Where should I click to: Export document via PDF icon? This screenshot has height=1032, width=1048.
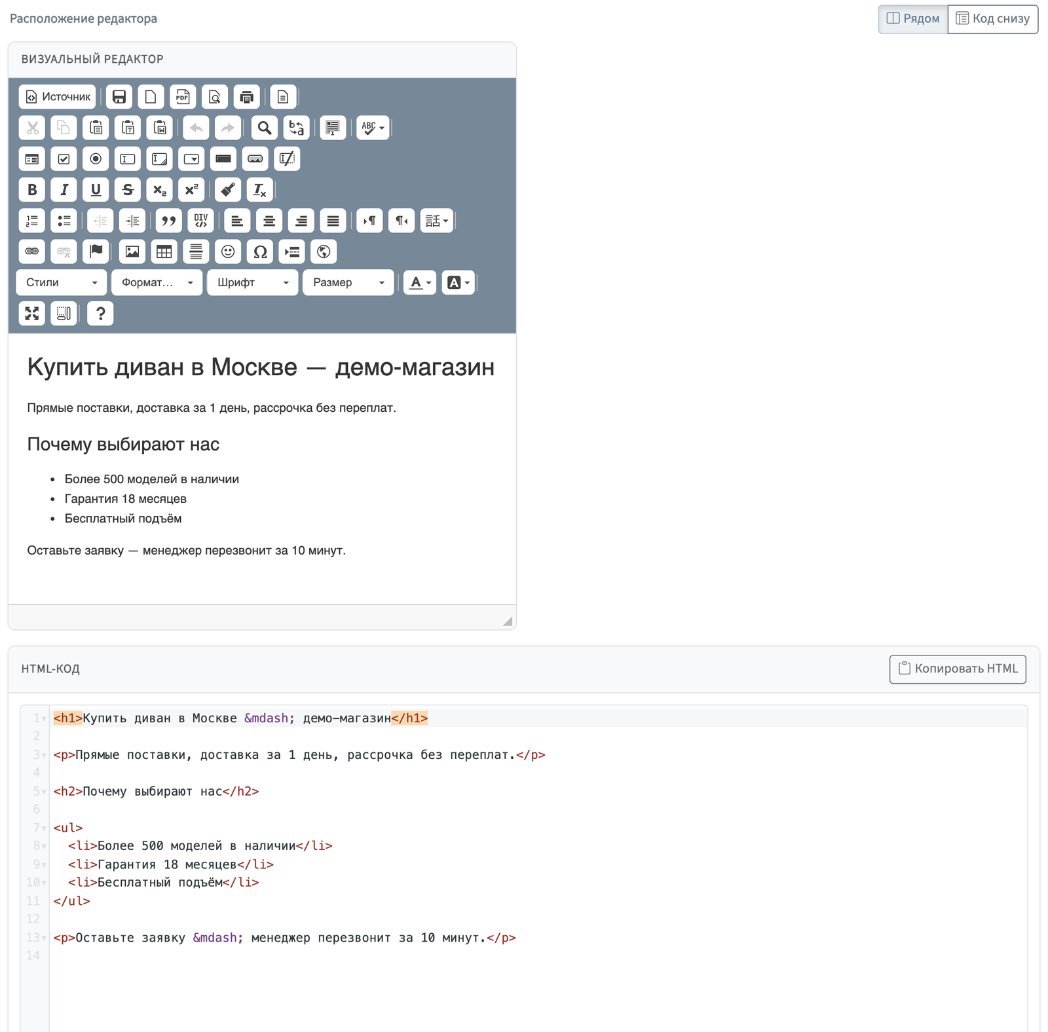click(x=183, y=97)
